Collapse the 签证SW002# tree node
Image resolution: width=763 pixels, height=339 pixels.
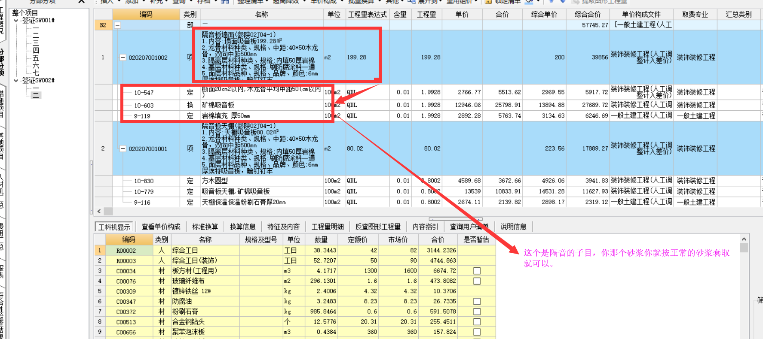(16, 80)
